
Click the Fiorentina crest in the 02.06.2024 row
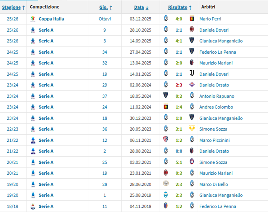(x=192, y=85)
